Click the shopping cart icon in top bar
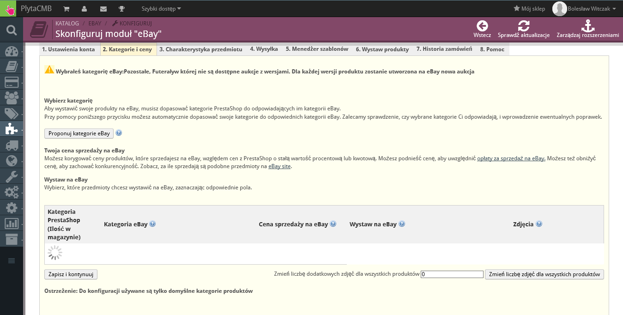The height and width of the screenshot is (315, 623). (67, 9)
